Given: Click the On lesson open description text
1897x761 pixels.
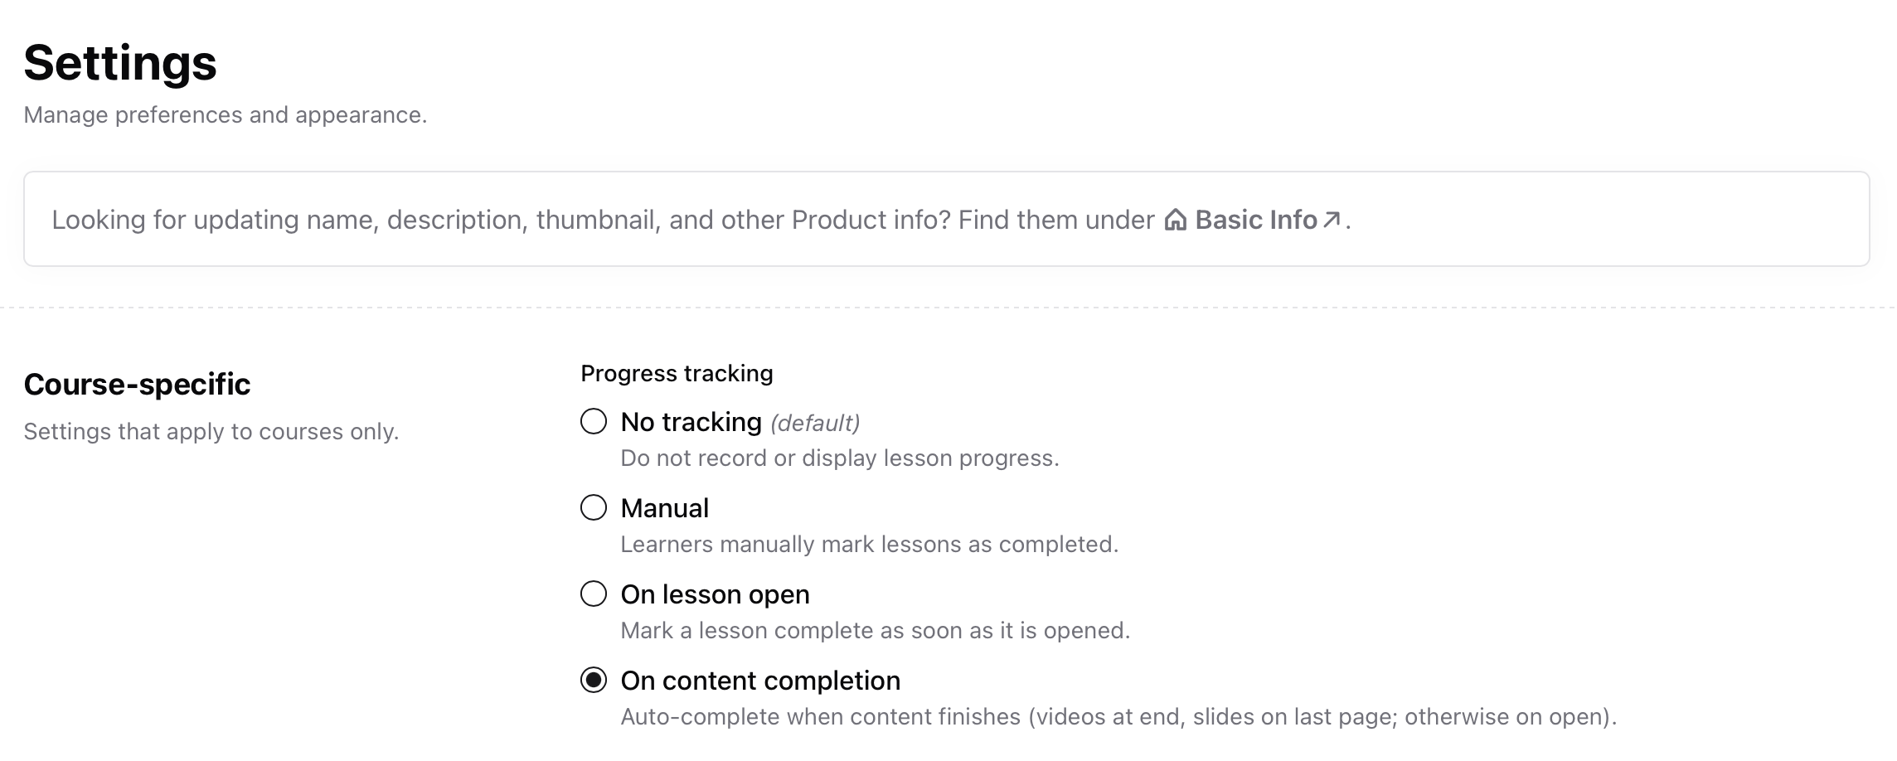Looking at the screenshot, I should pyautogui.click(x=875, y=631).
